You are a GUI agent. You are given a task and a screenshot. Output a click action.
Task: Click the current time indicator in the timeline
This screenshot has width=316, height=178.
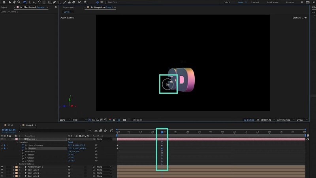162,132
